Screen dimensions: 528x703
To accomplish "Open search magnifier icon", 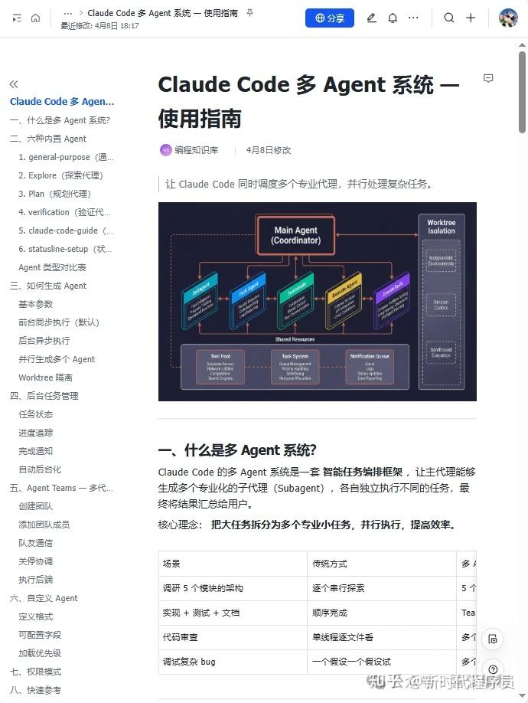I will 448,18.
